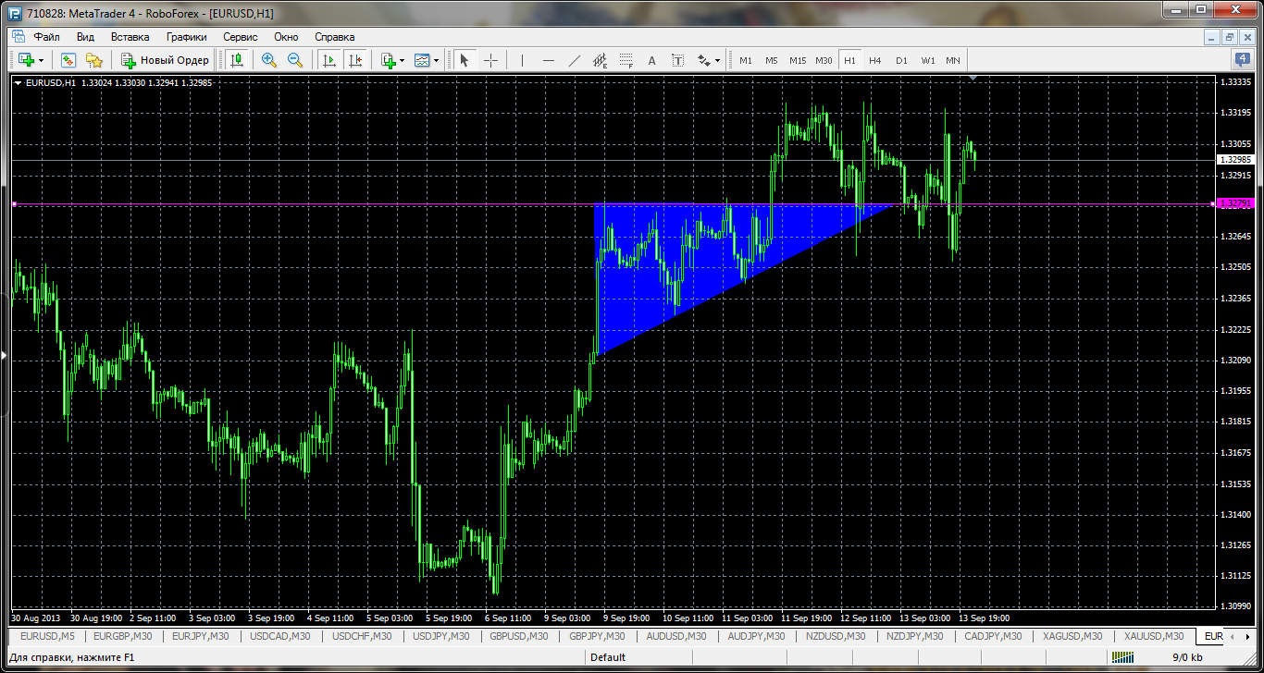Switch to the EURUSD,M5 chart tab
The height and width of the screenshot is (673, 1264).
(x=47, y=636)
